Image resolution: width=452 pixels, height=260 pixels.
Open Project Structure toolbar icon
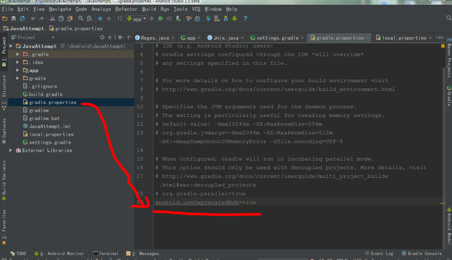198,18
